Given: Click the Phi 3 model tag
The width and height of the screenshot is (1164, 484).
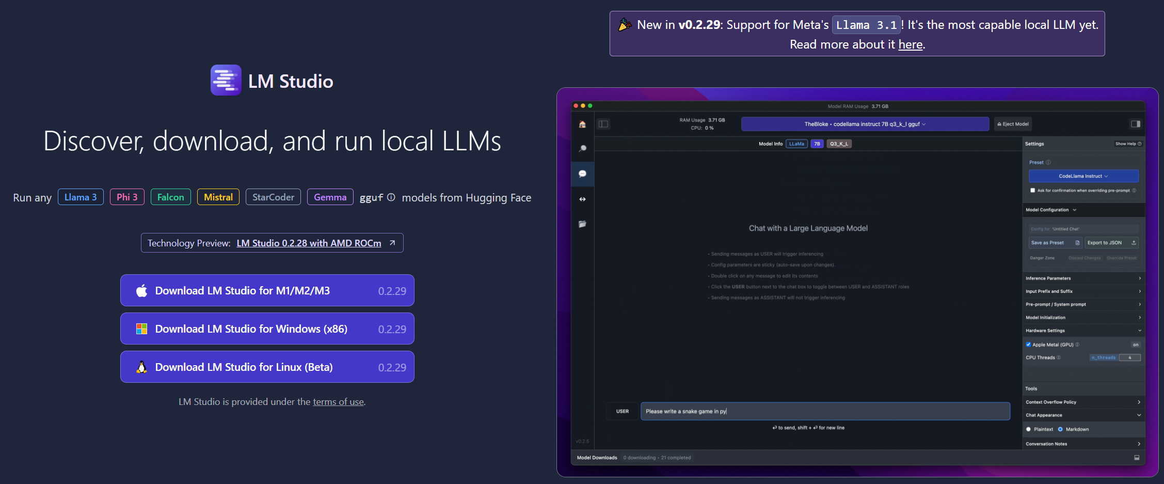Looking at the screenshot, I should click(x=127, y=197).
